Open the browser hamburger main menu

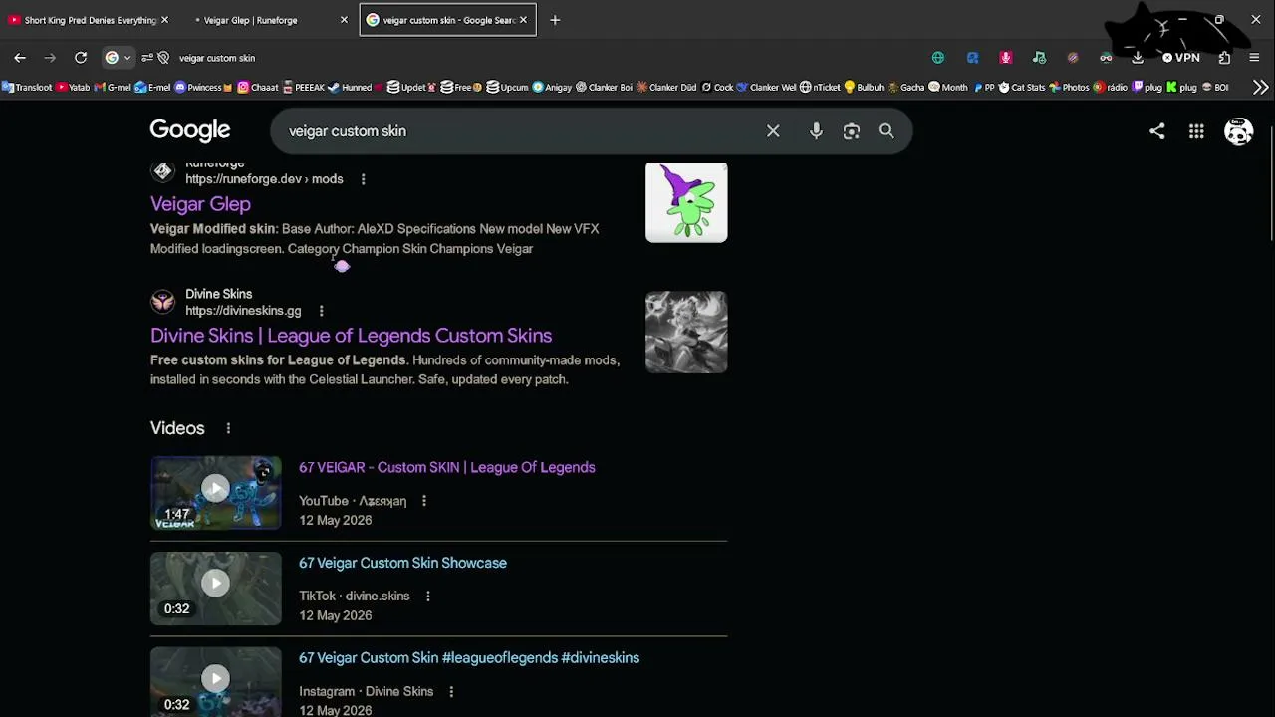click(1254, 58)
